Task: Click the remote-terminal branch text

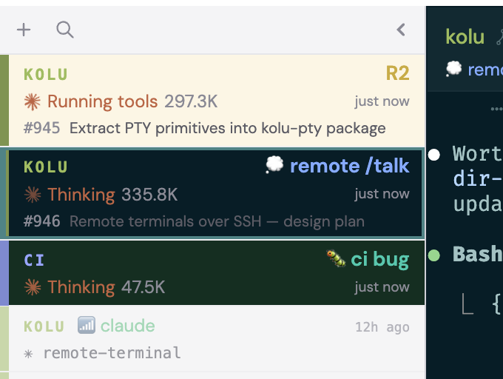Action: (112, 353)
